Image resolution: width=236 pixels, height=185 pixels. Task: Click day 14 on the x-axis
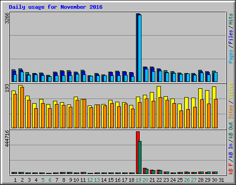[x=104, y=180]
